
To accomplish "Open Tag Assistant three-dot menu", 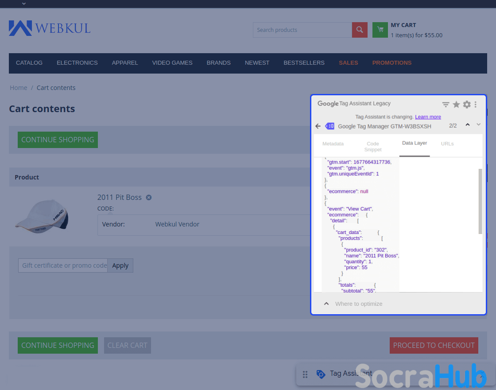I will 476,105.
